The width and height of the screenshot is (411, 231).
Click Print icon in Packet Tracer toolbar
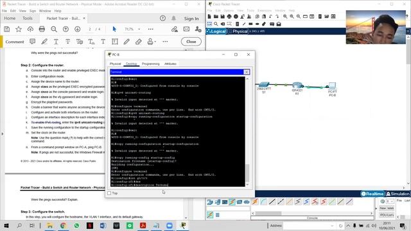[x=229, y=17]
